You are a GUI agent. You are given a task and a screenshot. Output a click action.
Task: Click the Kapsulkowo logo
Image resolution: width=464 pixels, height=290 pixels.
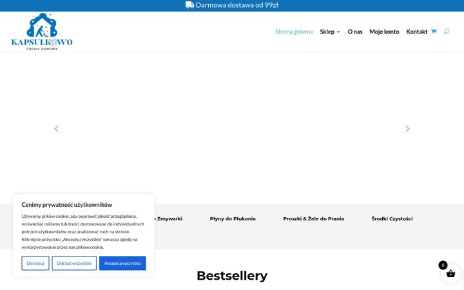[42, 32]
